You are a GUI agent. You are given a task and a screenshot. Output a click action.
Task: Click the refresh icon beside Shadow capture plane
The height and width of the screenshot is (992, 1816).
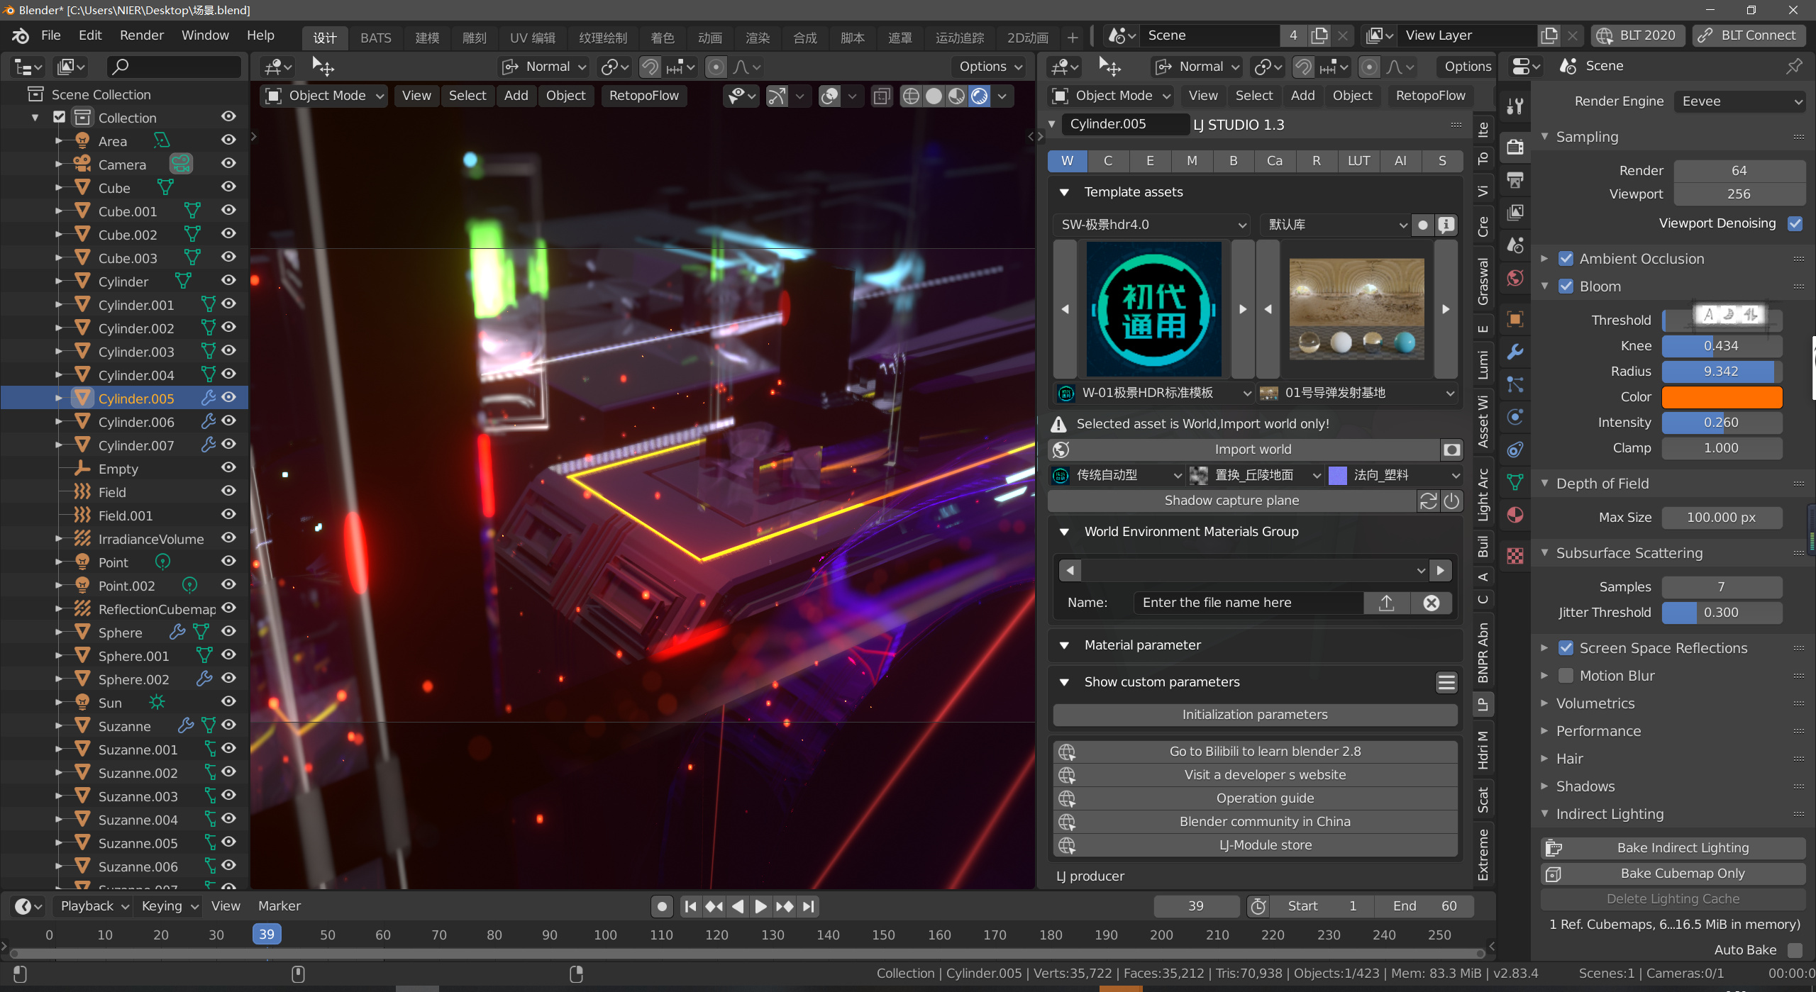[x=1428, y=501]
